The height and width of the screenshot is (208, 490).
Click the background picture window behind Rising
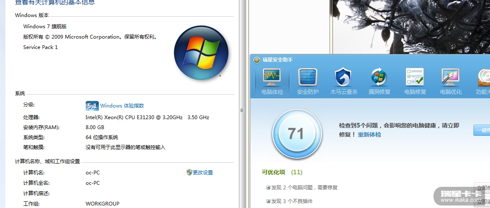point(411,27)
